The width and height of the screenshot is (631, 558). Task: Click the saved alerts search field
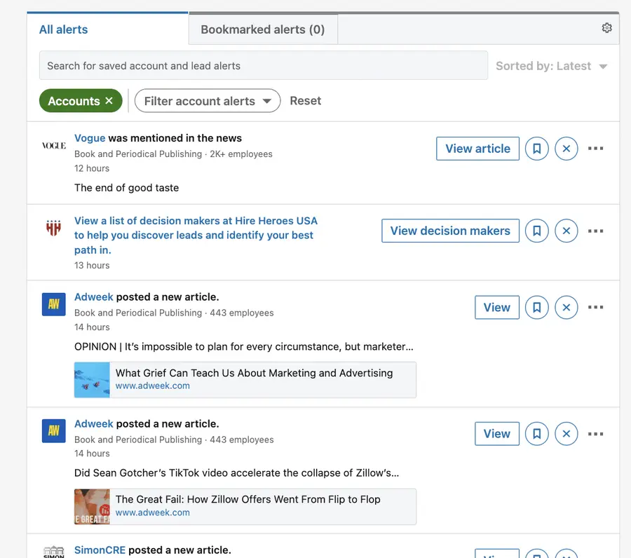(263, 65)
